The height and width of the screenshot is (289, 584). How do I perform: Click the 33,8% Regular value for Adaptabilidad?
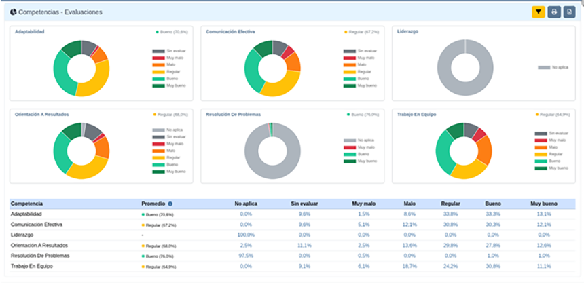(450, 214)
